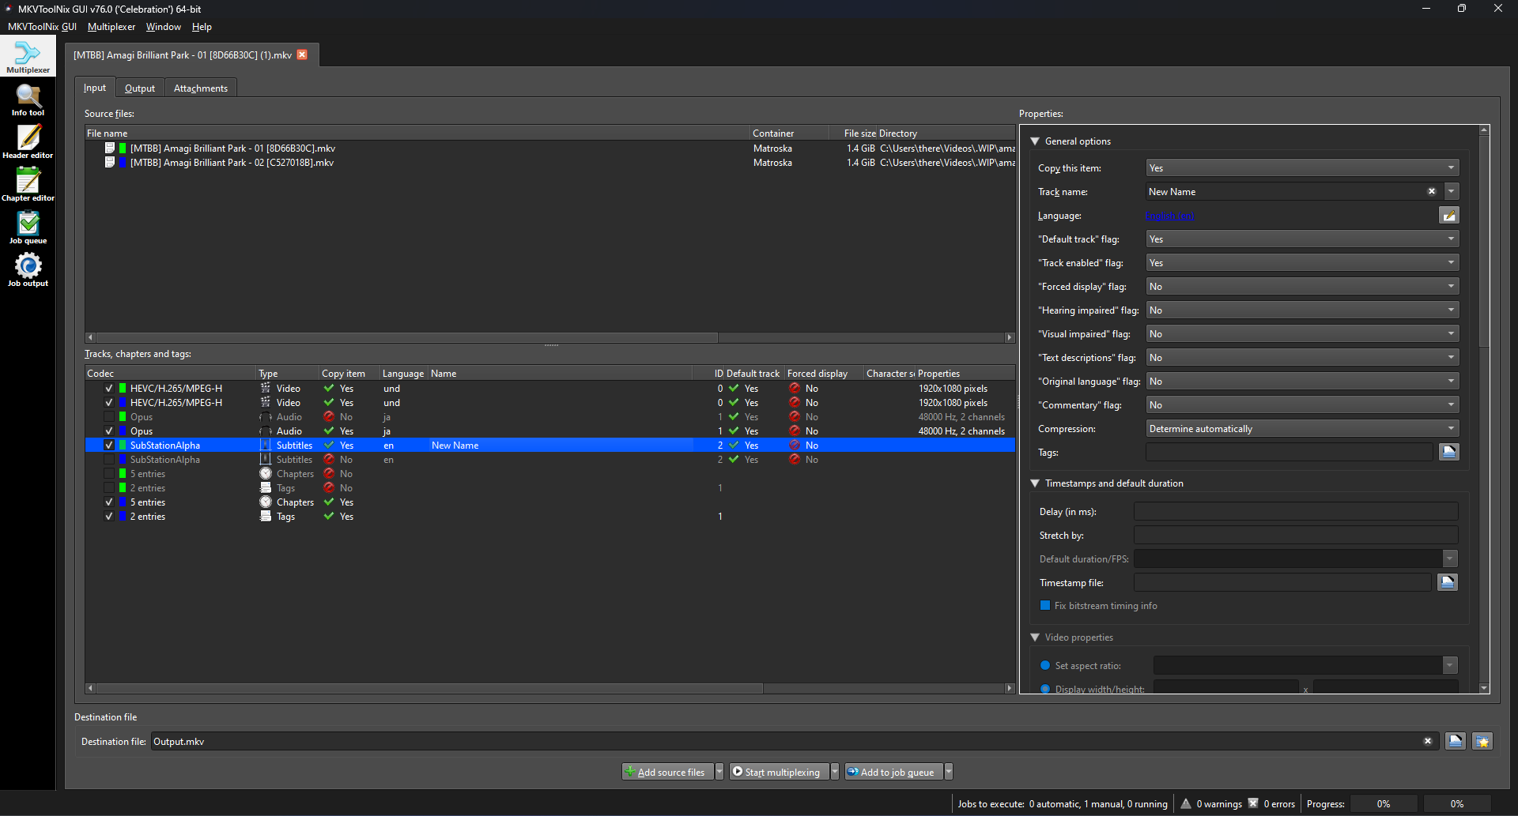Viewport: 1518px width, 816px height.
Task: Open recent destination directories star icon
Action: coord(1482,741)
